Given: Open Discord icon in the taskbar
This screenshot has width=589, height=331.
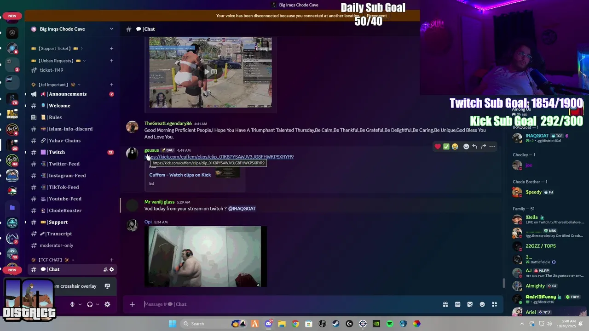Looking at the screenshot, I should click(269, 324).
